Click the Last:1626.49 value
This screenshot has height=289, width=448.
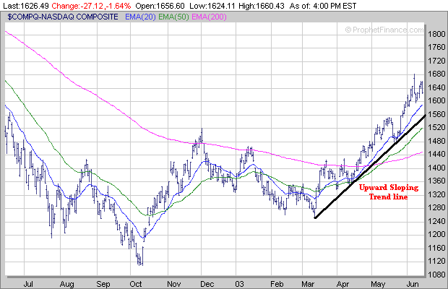[26, 6]
